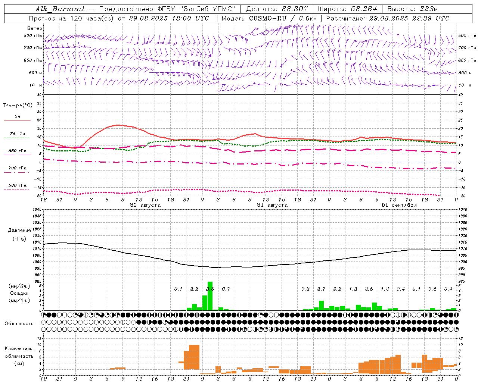Click the 0.3 precipitation total value
This screenshot has height=382, width=478.
[305, 289]
